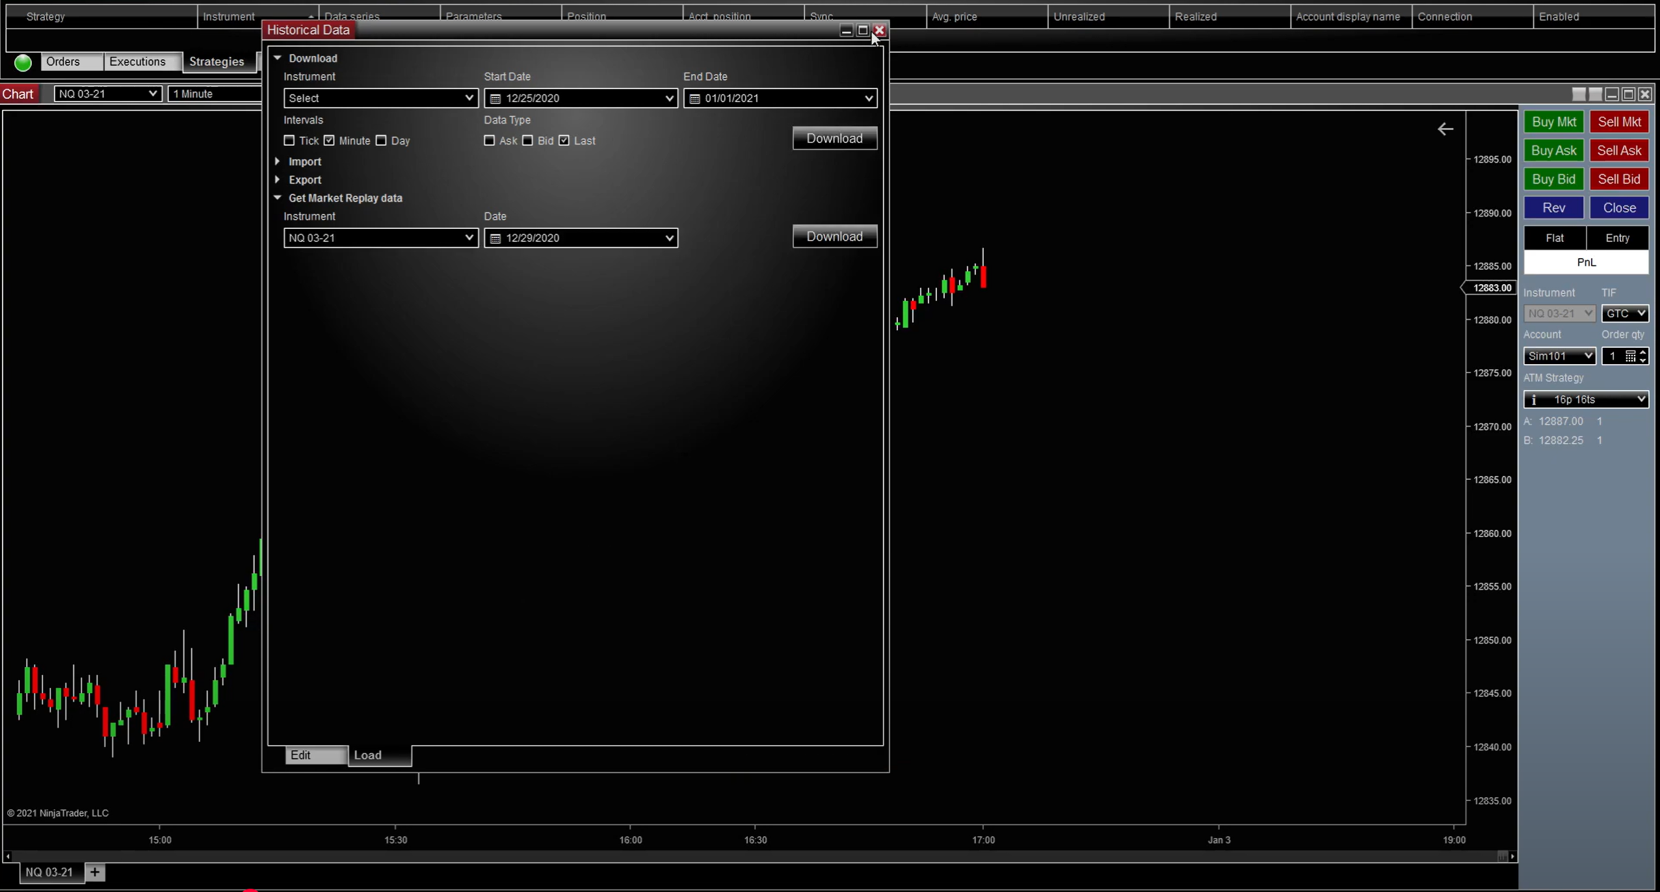
Task: Uncheck the Minute interval checkbox
Action: pos(330,140)
